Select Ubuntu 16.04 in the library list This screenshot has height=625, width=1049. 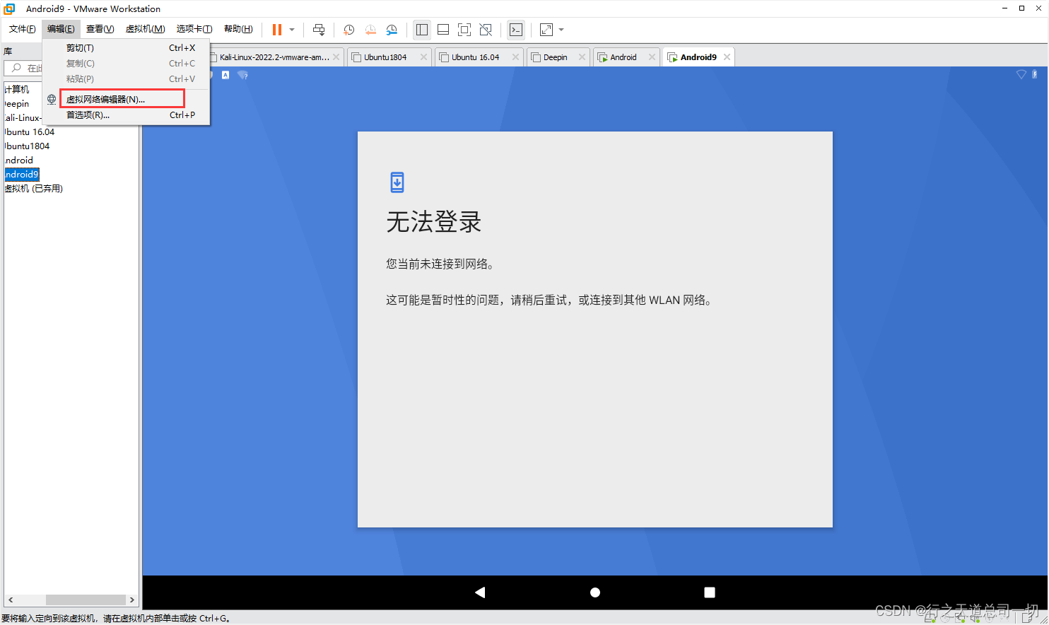point(30,132)
